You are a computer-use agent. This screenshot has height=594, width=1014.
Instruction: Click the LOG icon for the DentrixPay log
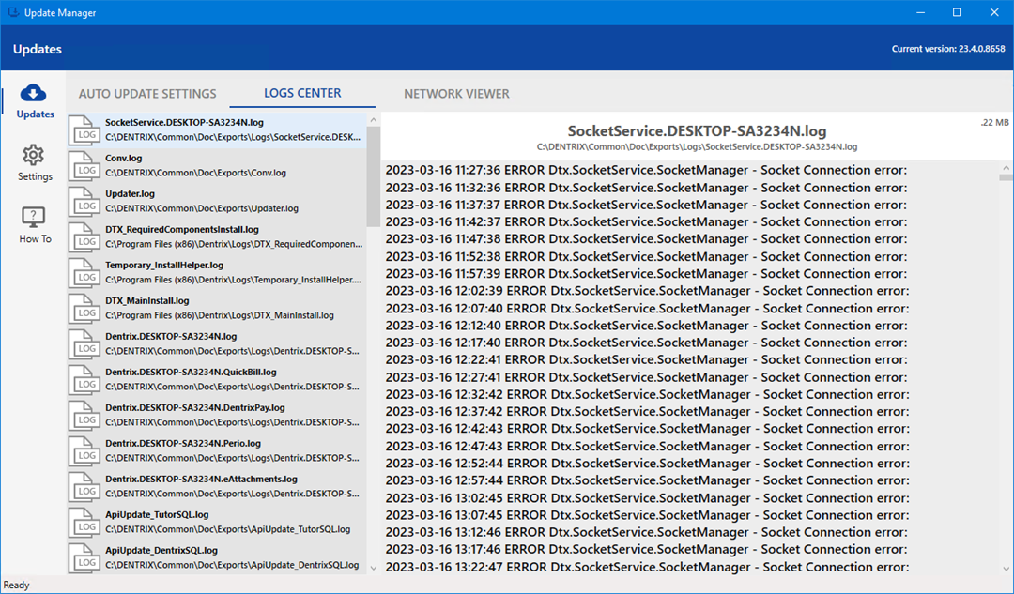(x=84, y=415)
